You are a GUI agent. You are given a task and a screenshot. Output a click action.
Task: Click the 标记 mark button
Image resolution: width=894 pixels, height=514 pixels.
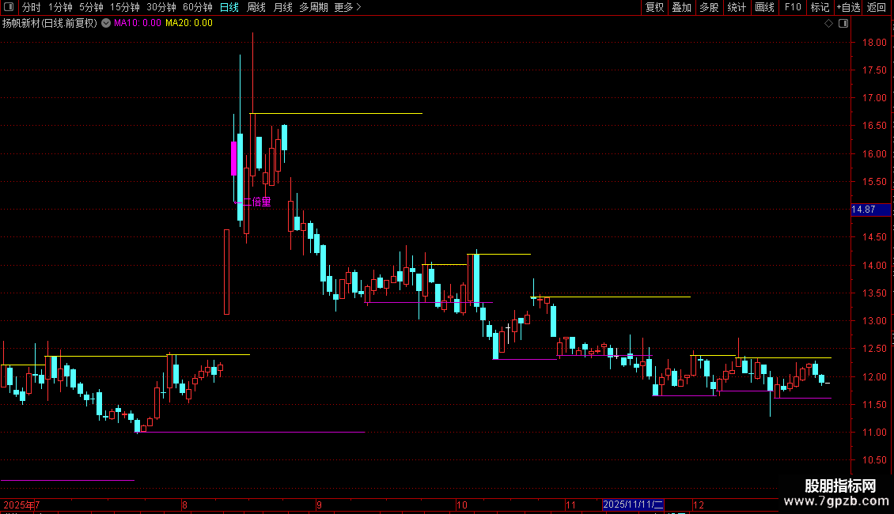(x=820, y=7)
